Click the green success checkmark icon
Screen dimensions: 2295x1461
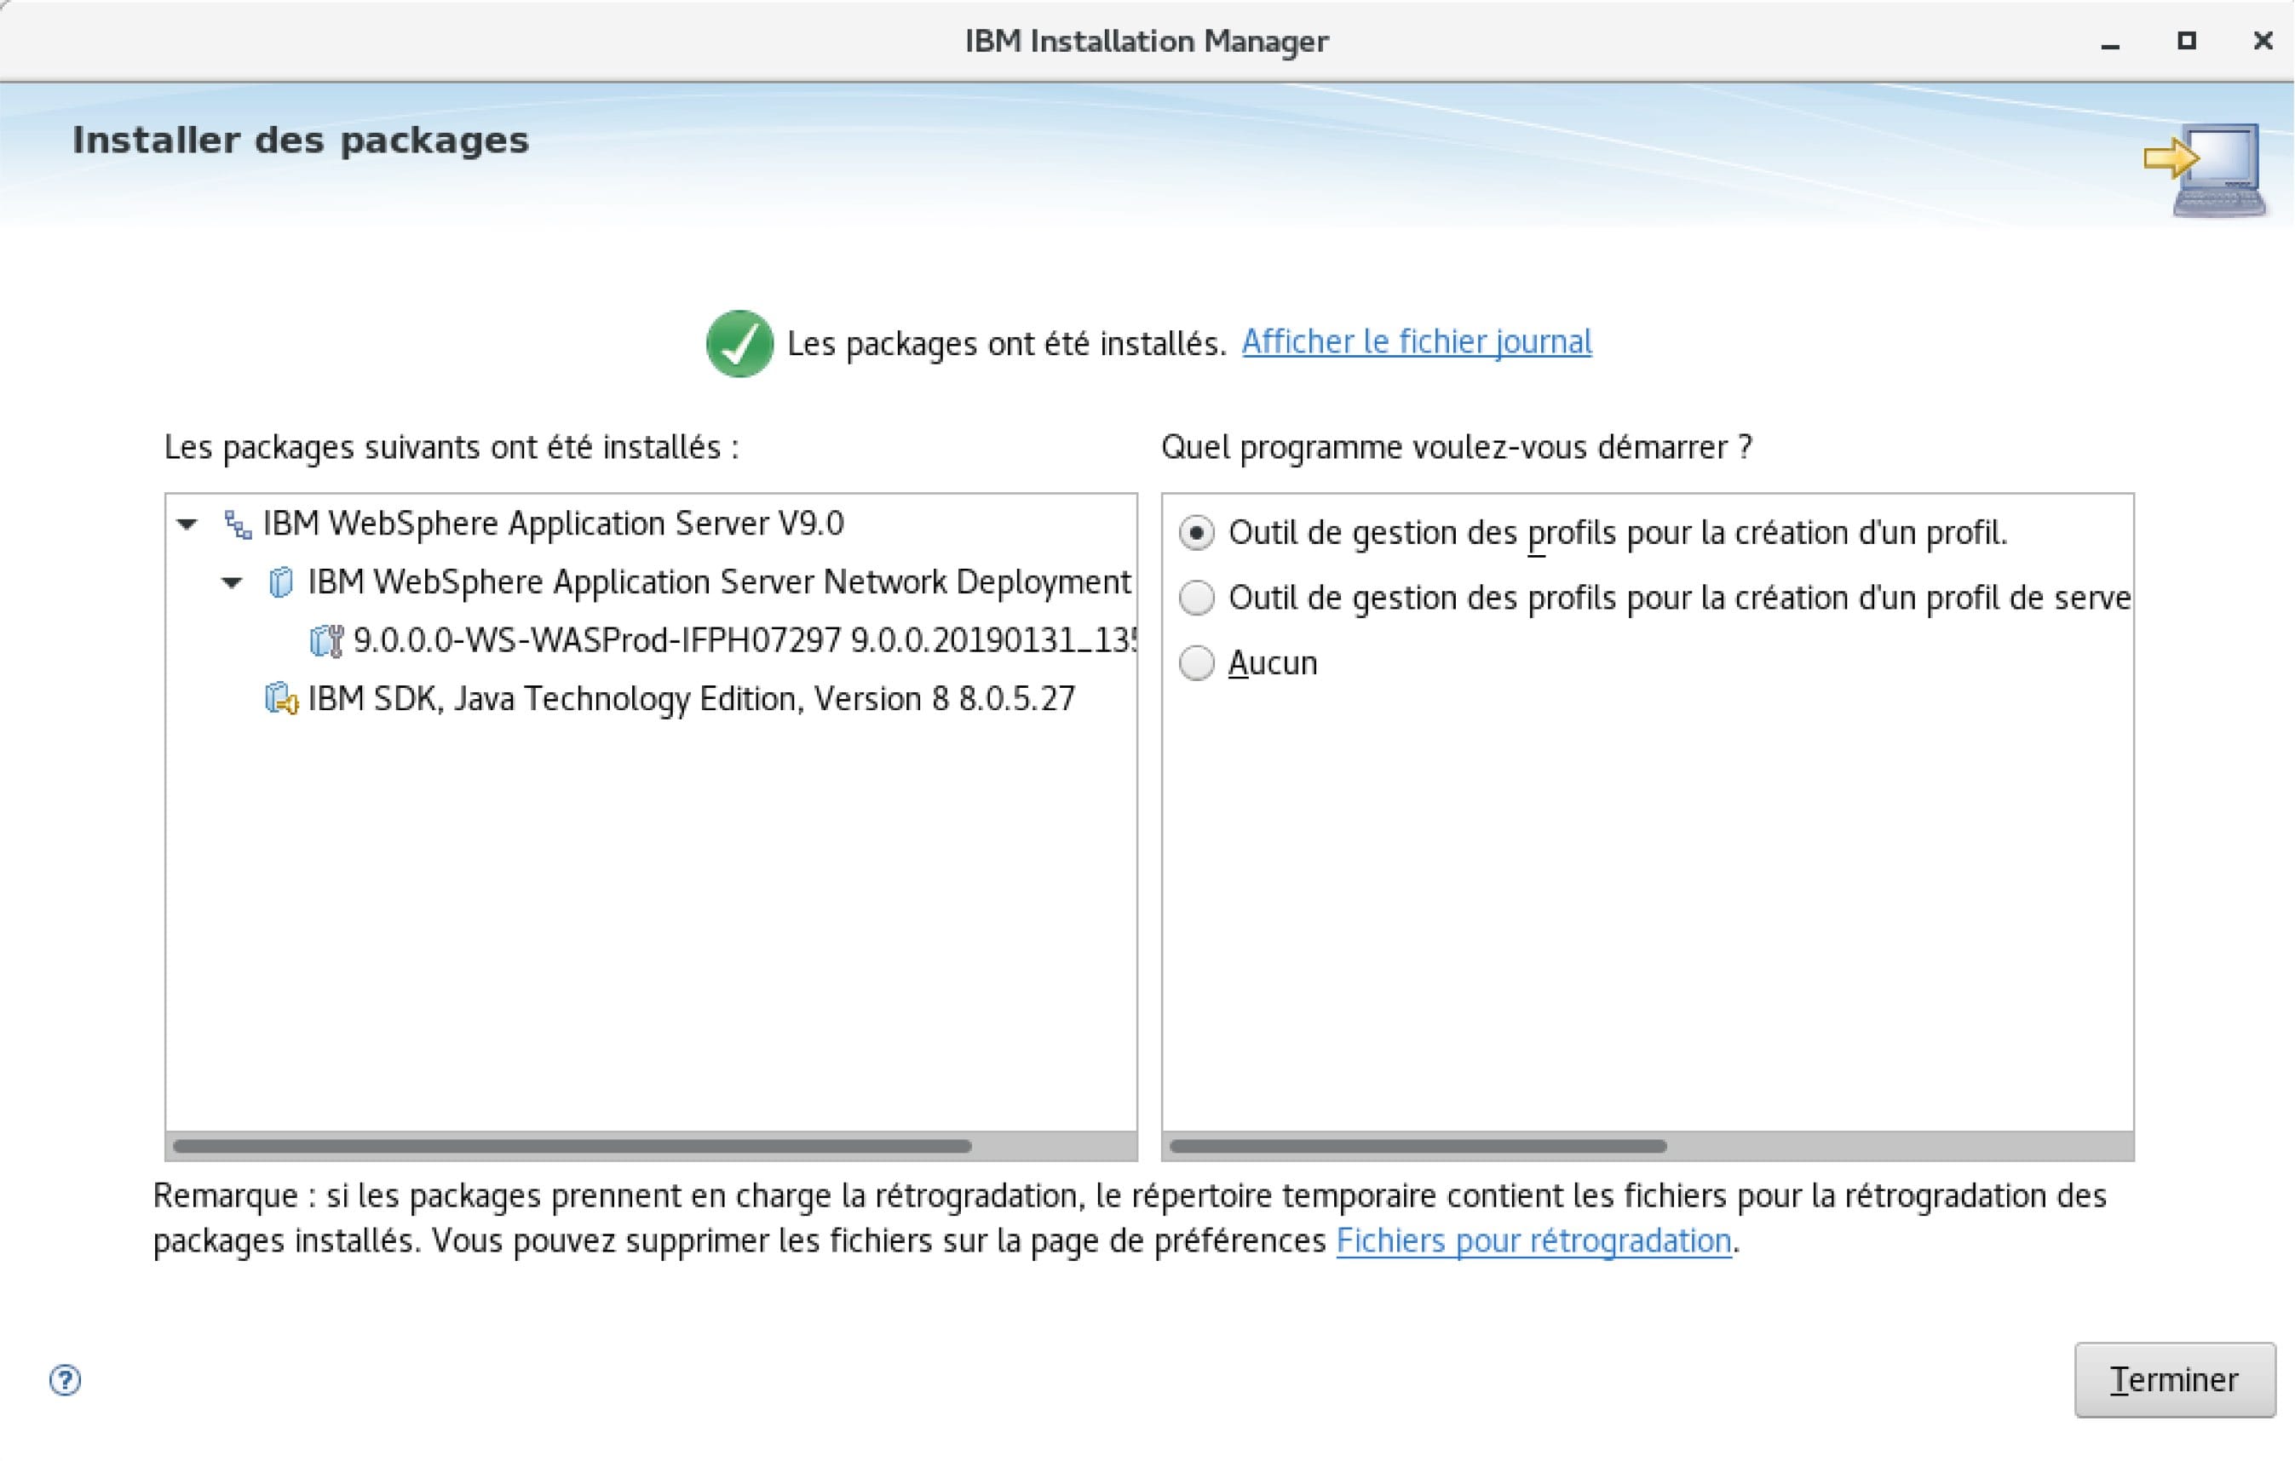pyautogui.click(x=739, y=345)
